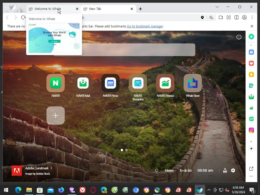Viewport: 260px width, 195px height.
Task: Click the focus circle icon beside Memo
Action: pos(156,170)
